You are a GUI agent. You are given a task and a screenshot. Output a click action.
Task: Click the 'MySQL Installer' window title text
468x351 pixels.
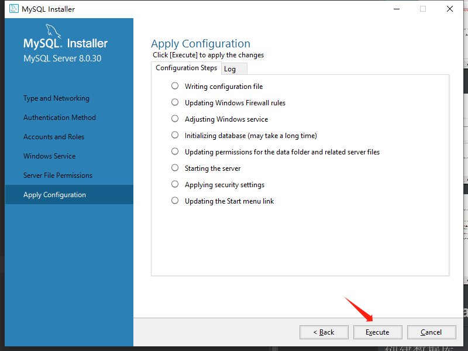point(49,9)
